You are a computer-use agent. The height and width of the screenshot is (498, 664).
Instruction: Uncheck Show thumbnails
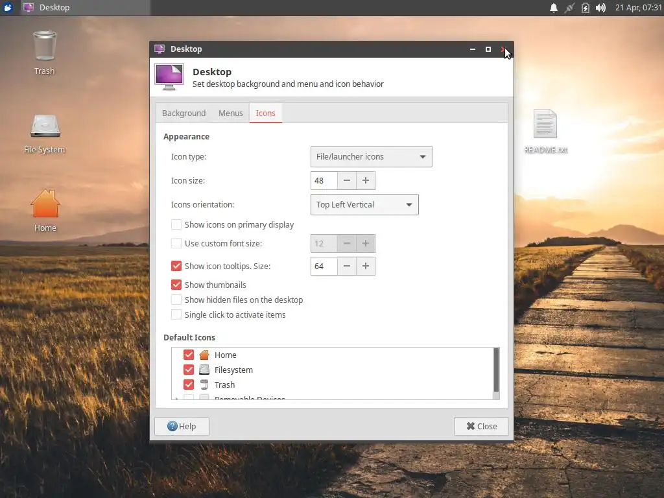pyautogui.click(x=176, y=285)
